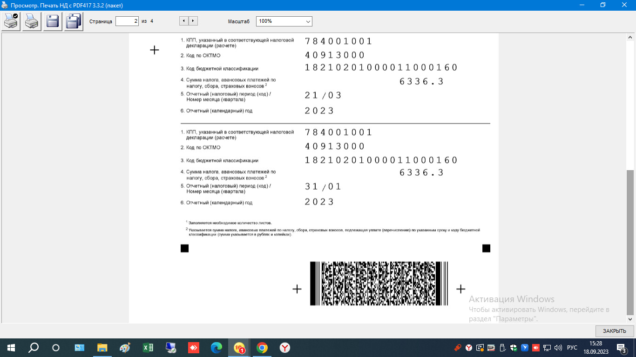This screenshot has height=357, width=636.
Task: Click the first КПП value 784001001
Action: pos(338,41)
